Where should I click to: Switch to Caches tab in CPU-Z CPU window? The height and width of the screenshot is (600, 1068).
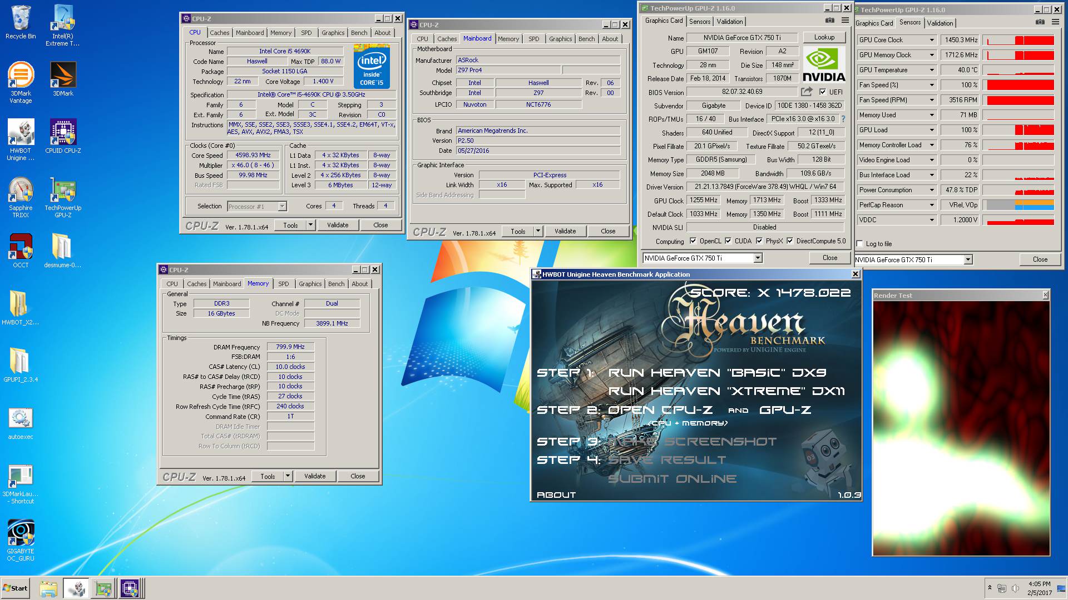[x=219, y=33]
